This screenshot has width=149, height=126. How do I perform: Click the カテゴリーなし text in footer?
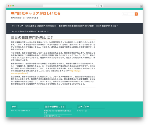(82, 111)
